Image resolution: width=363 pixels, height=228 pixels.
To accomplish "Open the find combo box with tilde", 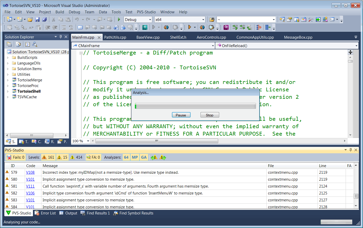I will (x=246, y=19).
